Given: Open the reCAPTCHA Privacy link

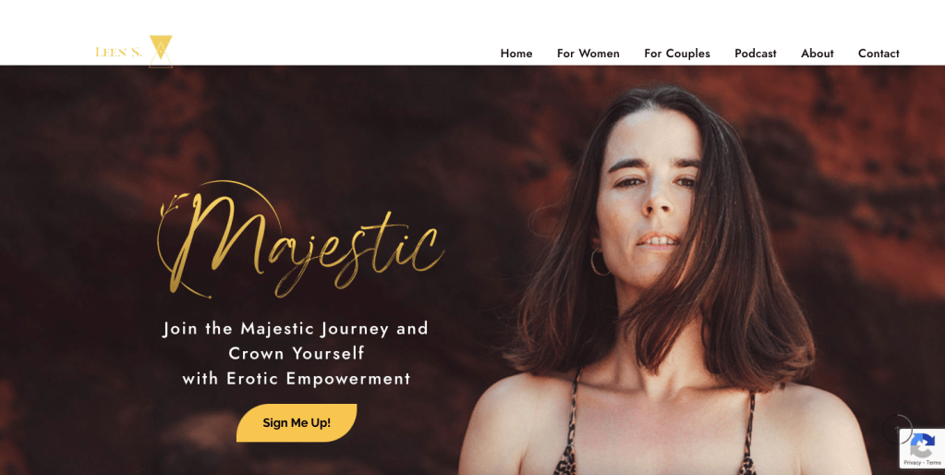Looking at the screenshot, I should [911, 462].
